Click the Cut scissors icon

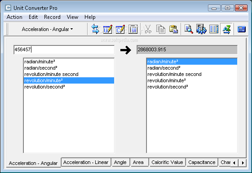coord(148,29)
